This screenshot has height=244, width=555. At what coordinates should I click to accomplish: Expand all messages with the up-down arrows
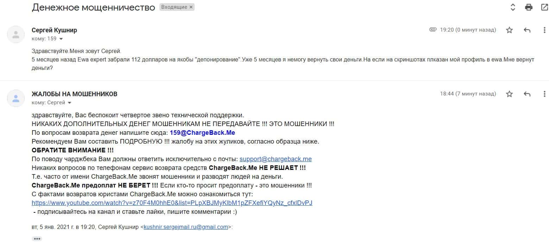513,7
